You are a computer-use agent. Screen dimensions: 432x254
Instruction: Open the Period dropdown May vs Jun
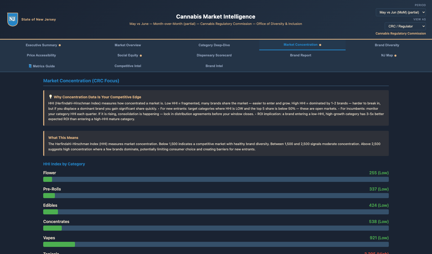tap(401, 12)
